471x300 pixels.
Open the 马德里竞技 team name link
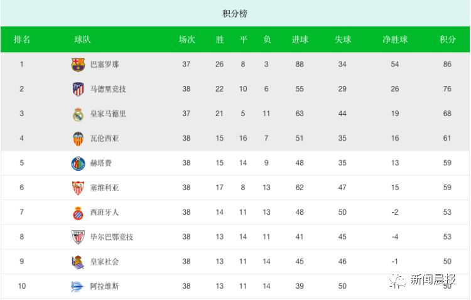(x=108, y=89)
